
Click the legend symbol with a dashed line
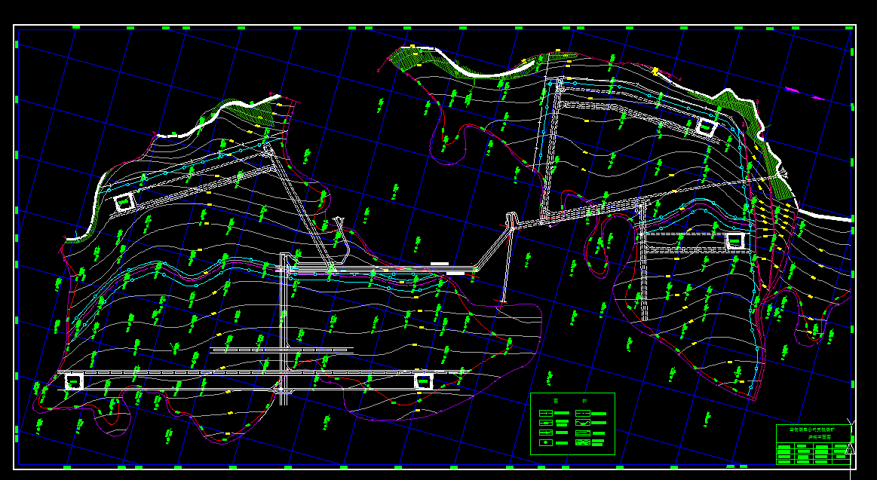tap(583, 414)
